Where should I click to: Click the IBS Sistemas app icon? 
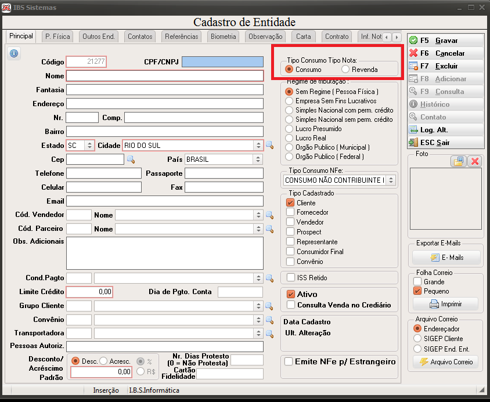click(6, 8)
